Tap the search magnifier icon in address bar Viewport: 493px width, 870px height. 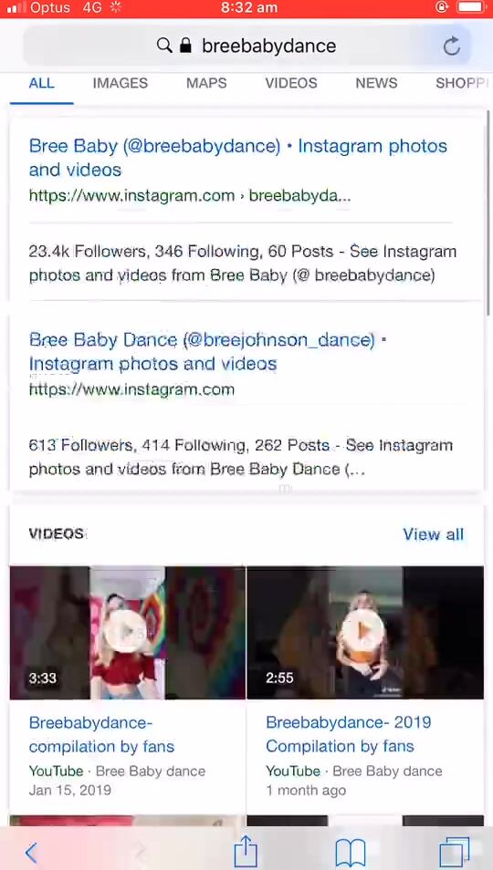pos(164,45)
